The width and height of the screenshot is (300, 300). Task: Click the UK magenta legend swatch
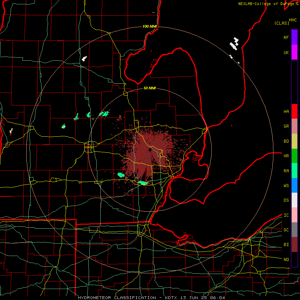pos(294,52)
